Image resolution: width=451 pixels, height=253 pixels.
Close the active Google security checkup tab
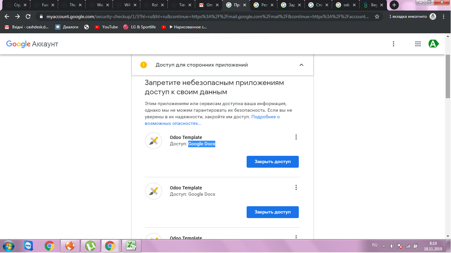(244, 5)
